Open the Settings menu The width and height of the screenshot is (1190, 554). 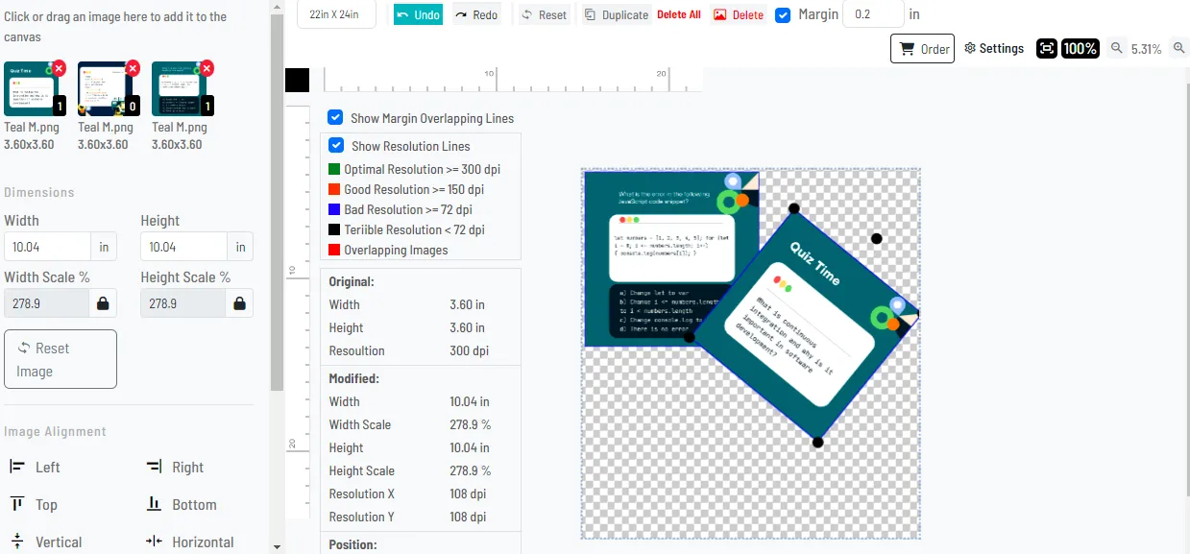(994, 49)
